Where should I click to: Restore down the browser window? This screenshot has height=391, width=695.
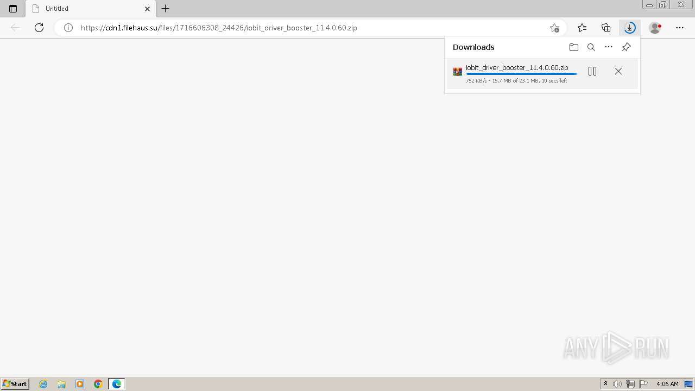663,5
